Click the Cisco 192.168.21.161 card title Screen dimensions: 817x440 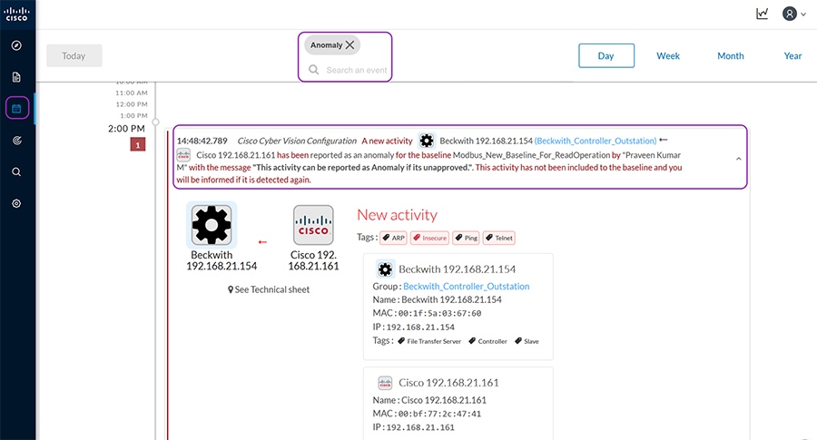pyautogui.click(x=448, y=383)
